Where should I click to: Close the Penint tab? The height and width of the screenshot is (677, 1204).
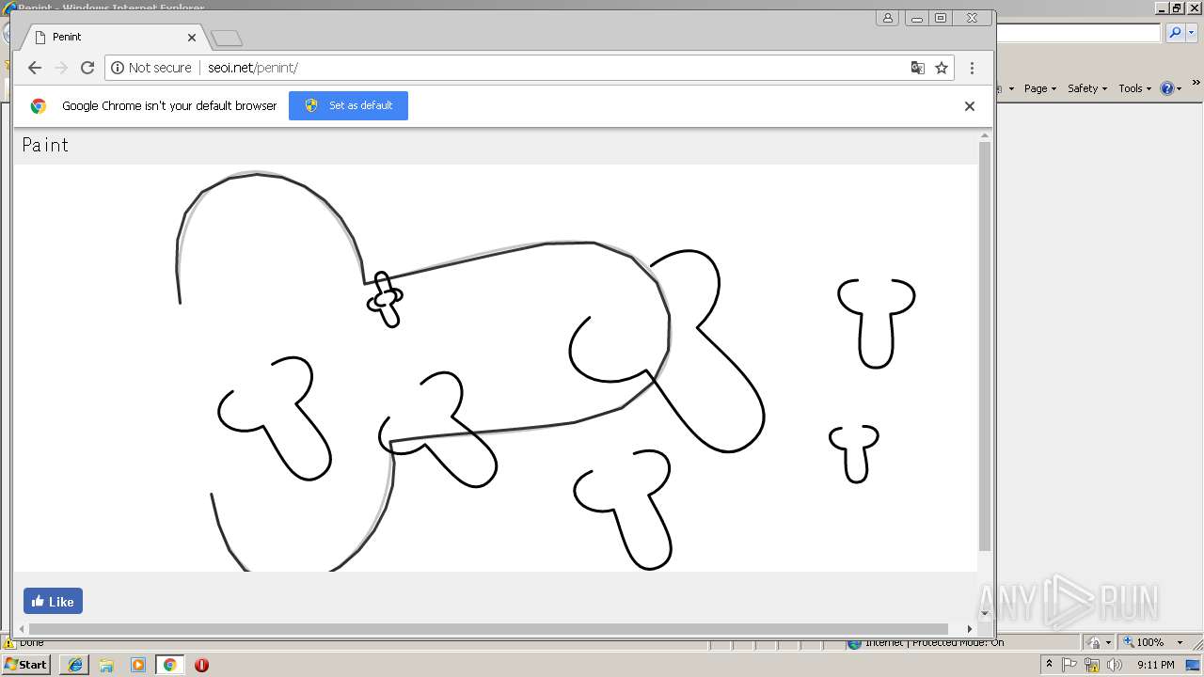point(192,38)
